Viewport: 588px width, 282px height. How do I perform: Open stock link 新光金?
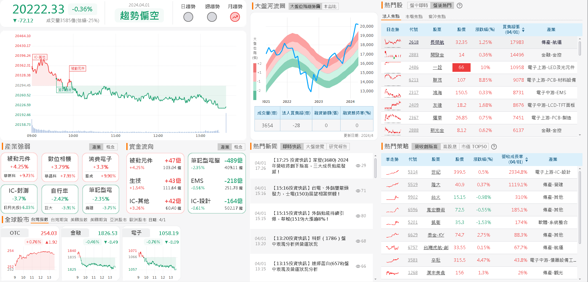tap(437, 130)
